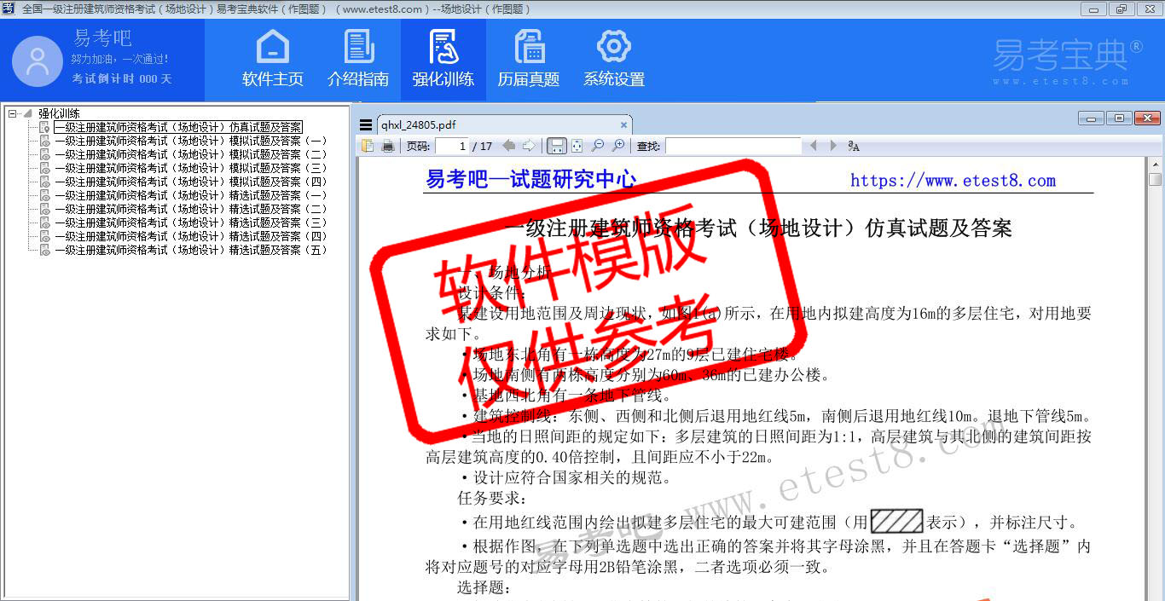This screenshot has height=601, width=1165.
Task: Zoom out with the minus magnifier
Action: coord(598,146)
